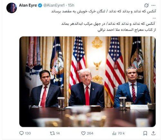Open the Grok slashed-circle icon
161x140 pixels.
(x=147, y=5)
